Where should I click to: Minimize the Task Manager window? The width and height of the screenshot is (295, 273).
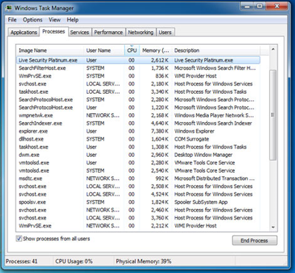point(247,6)
